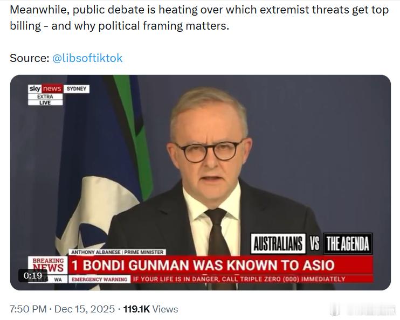
Task: View the 119.1K Views count
Action: [150, 309]
